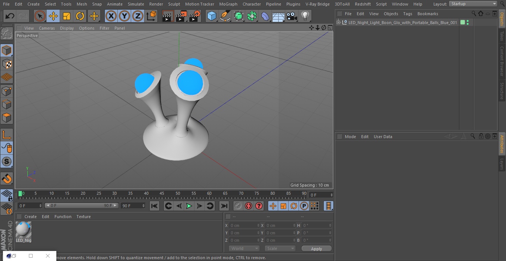
Task: Go to end of animation
Action: 224,206
